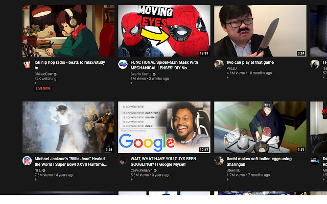Viewport: 327px width, 204px height.
Task: Click the 10:47 duration badge
Action: pos(204,149)
